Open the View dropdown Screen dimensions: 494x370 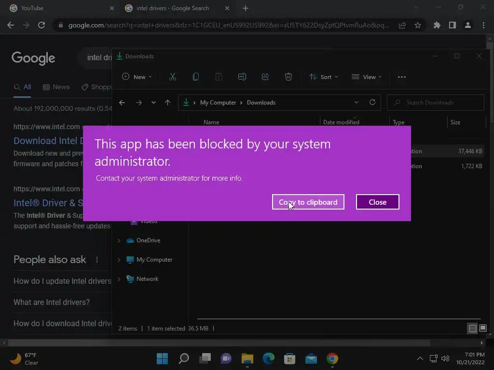click(x=367, y=77)
